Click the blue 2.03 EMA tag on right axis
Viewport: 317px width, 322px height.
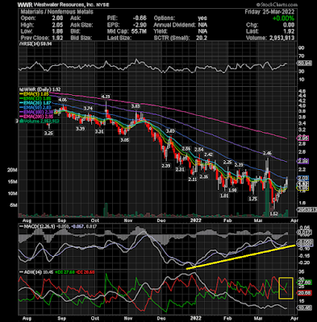point(302,178)
